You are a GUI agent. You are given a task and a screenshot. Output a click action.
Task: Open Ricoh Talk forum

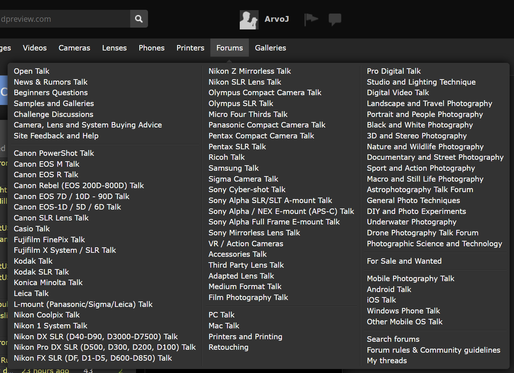pyautogui.click(x=227, y=157)
